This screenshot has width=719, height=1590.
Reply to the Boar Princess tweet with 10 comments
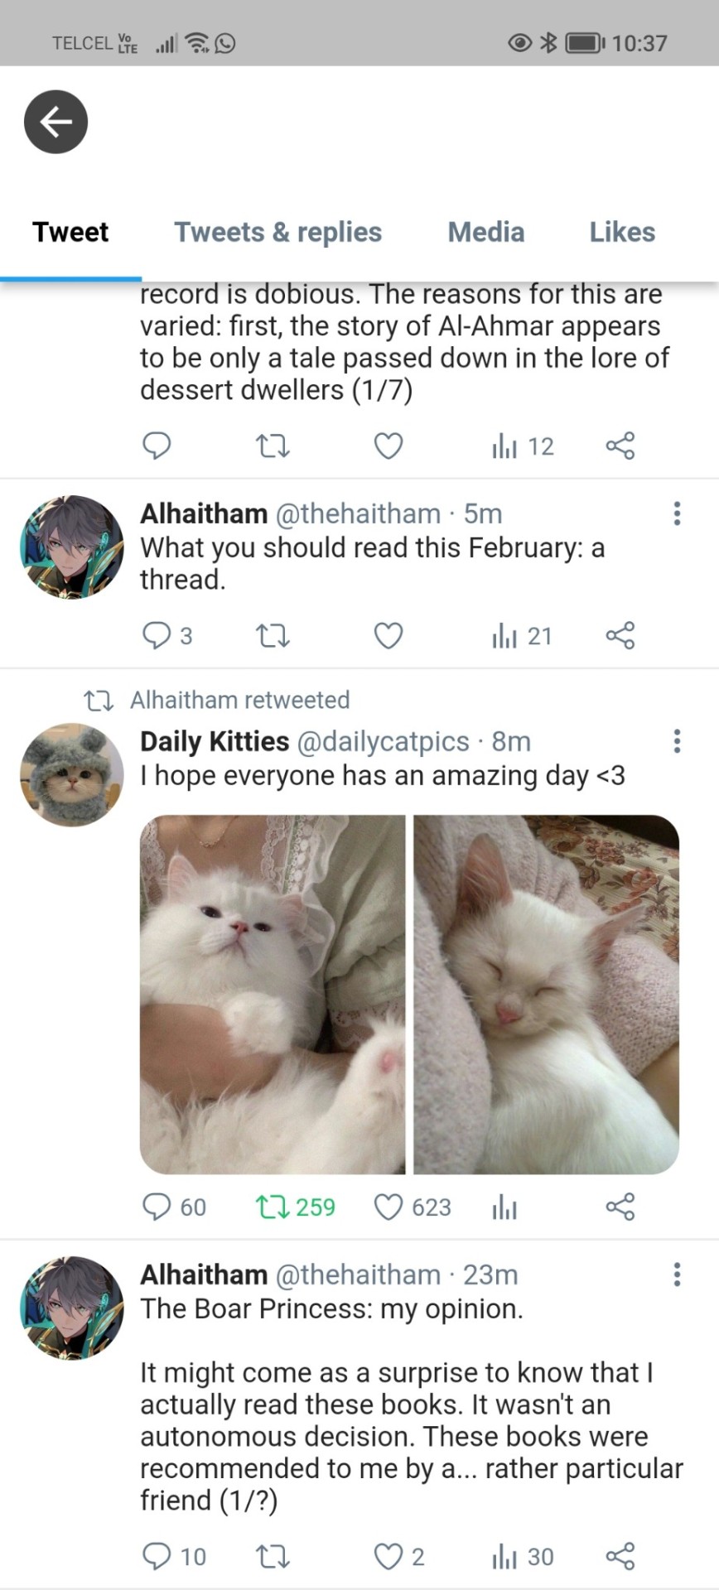pyautogui.click(x=174, y=1557)
